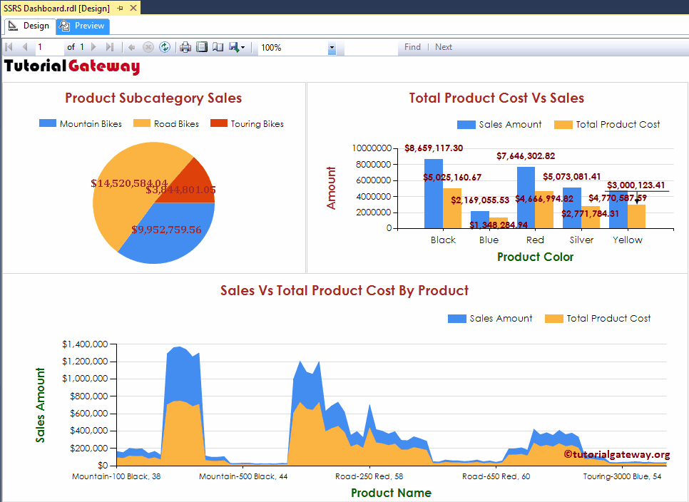689x502 pixels.
Task: Click the green Refresh report icon
Action: (165, 47)
